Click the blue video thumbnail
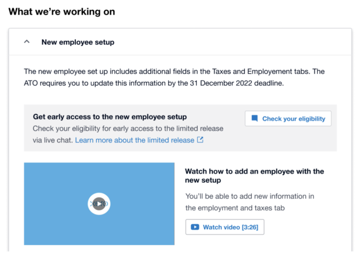 tap(99, 203)
